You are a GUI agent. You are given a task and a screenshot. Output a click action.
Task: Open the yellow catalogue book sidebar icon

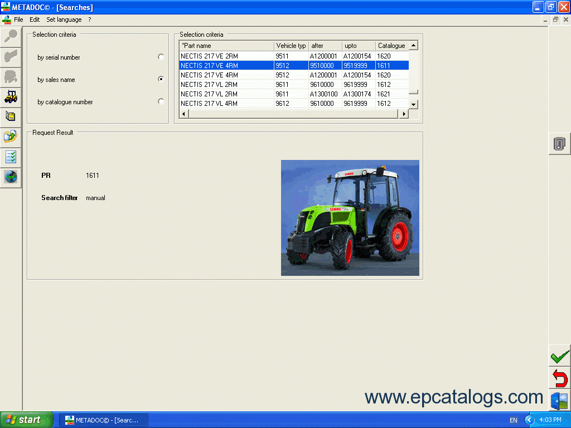coord(11,117)
